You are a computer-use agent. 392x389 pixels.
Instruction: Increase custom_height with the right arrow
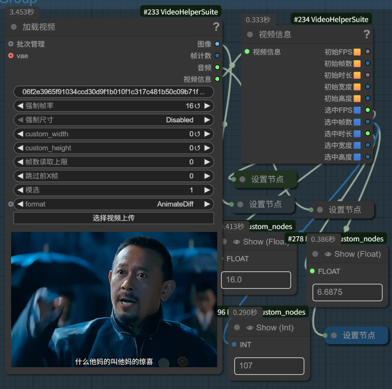[207, 148]
